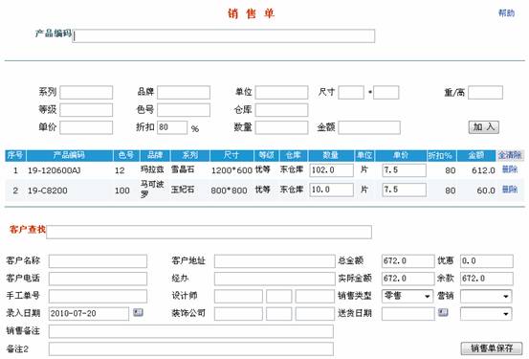The height and width of the screenshot is (359, 529).
Task: Click the 仓库 input field
Action: pyautogui.click(x=281, y=110)
